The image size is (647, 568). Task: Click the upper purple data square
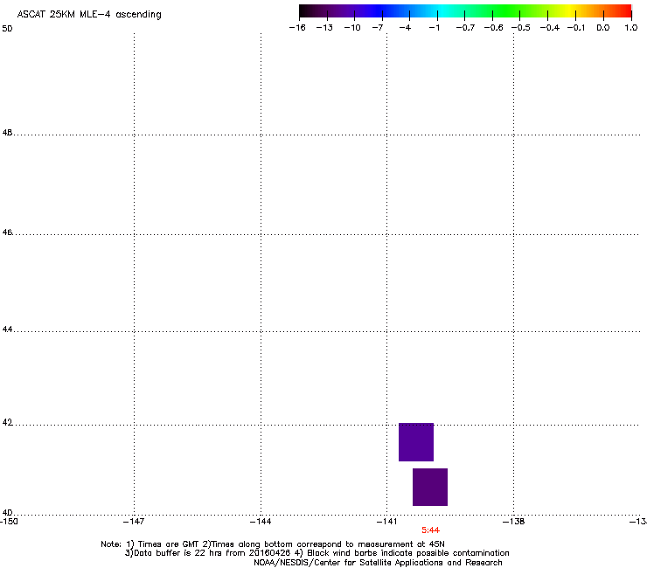416,442
